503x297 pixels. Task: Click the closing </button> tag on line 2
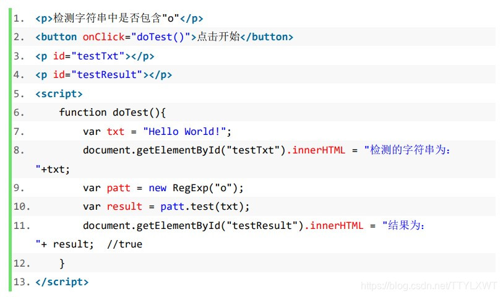coord(267,37)
